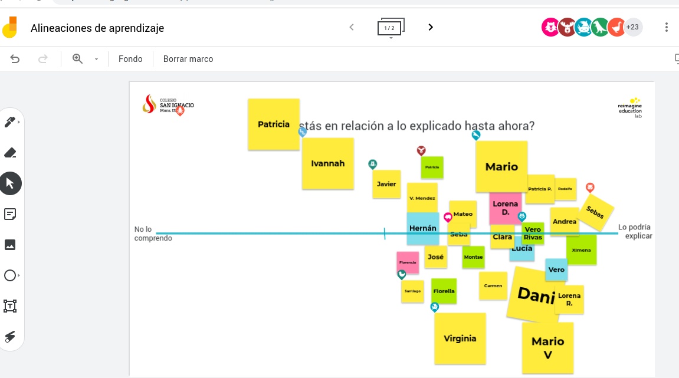Select the green Ximena sticky note

(581, 250)
